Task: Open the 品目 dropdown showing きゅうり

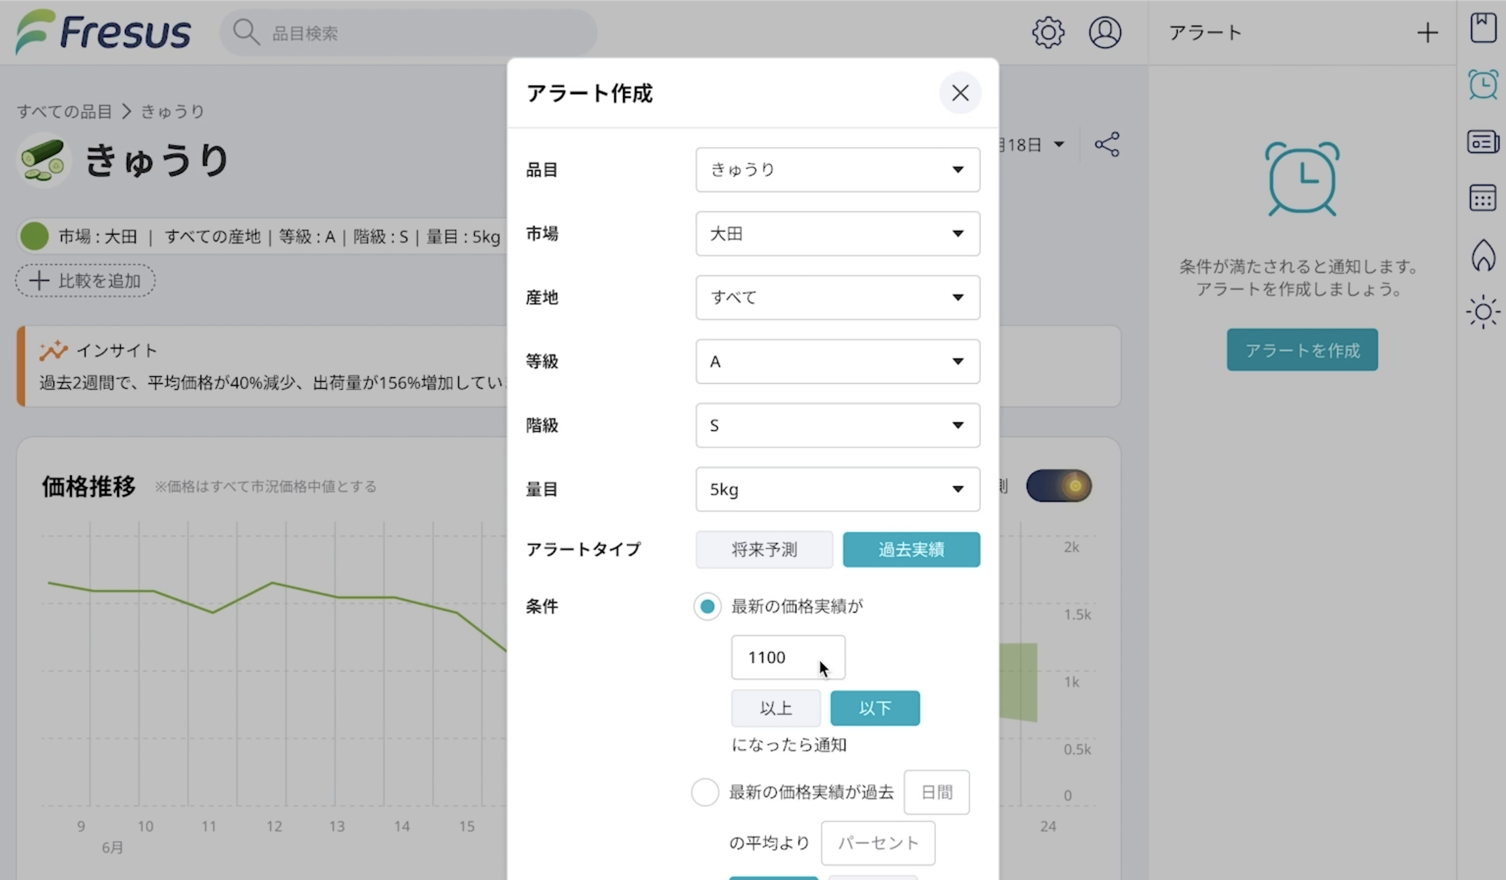Action: coord(837,169)
